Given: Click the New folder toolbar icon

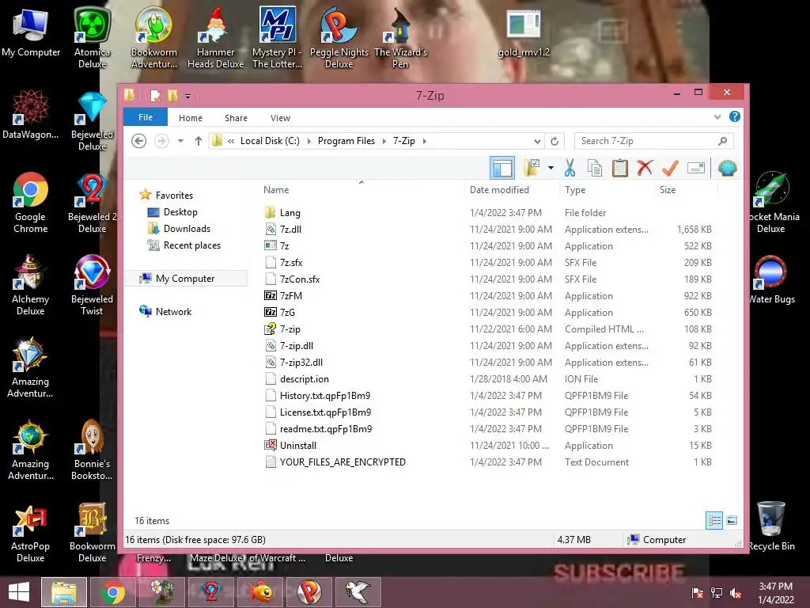Looking at the screenshot, I should click(x=532, y=168).
